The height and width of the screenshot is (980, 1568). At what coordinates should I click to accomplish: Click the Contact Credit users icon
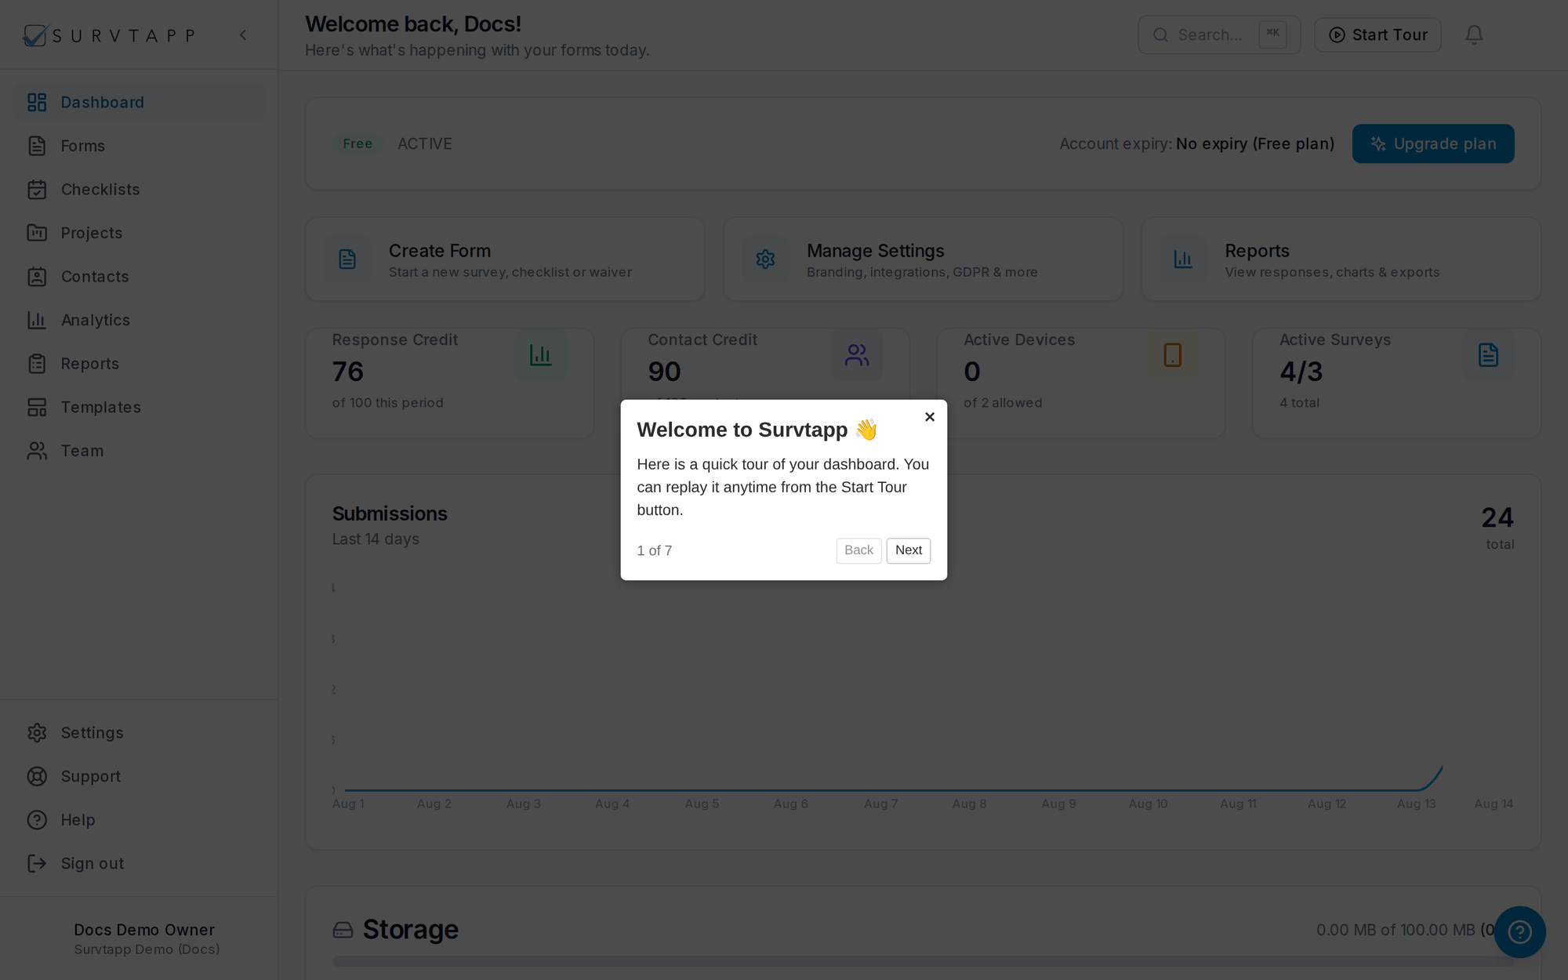(x=857, y=355)
